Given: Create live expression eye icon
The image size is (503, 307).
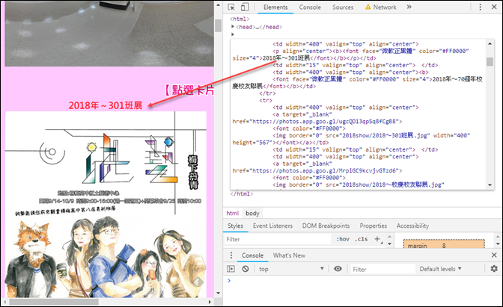Looking at the screenshot, I should click(338, 269).
